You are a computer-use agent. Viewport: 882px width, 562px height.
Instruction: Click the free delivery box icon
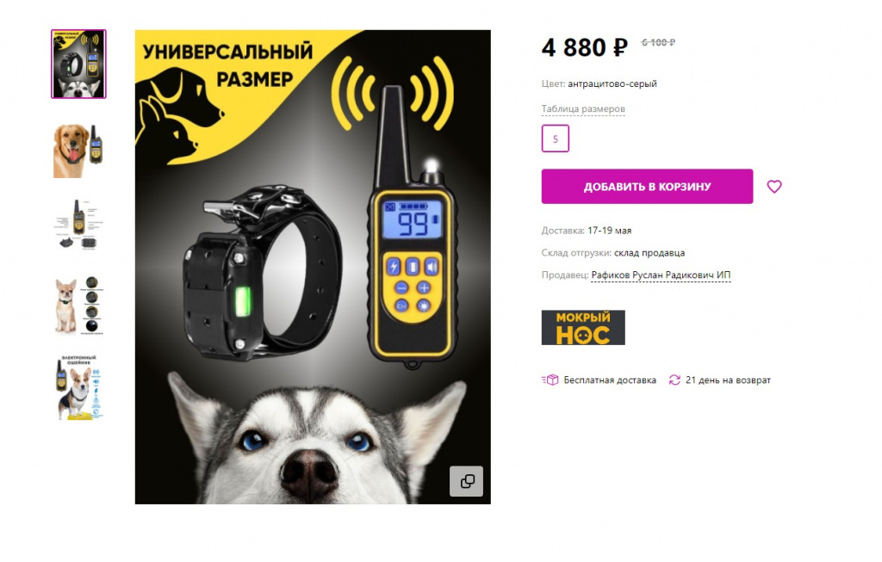[550, 380]
